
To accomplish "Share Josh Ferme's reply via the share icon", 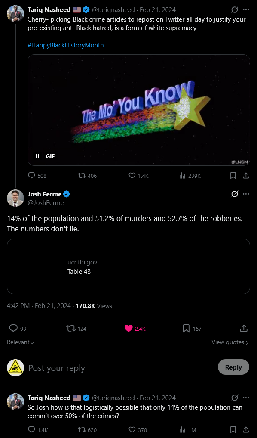I will click(x=243, y=328).
